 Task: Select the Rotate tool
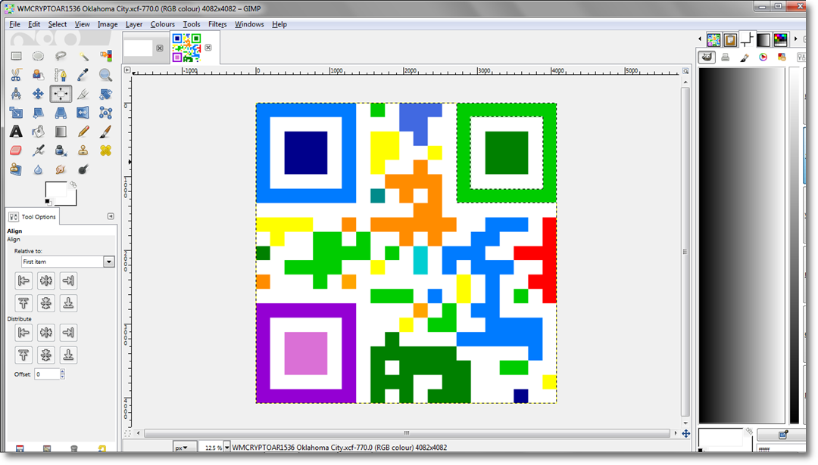click(x=105, y=94)
